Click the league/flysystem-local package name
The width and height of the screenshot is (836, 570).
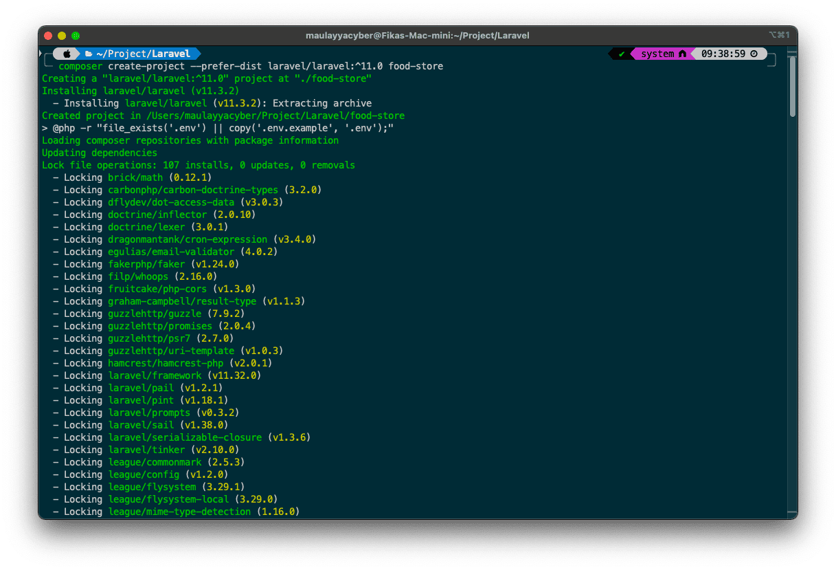pyautogui.click(x=168, y=499)
